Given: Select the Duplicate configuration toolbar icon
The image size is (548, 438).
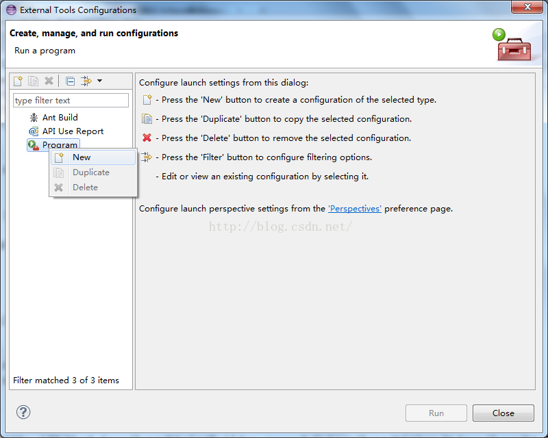Looking at the screenshot, I should [33, 80].
